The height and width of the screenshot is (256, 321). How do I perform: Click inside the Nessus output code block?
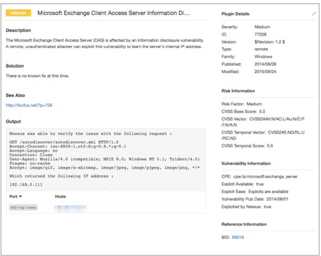coord(107,160)
